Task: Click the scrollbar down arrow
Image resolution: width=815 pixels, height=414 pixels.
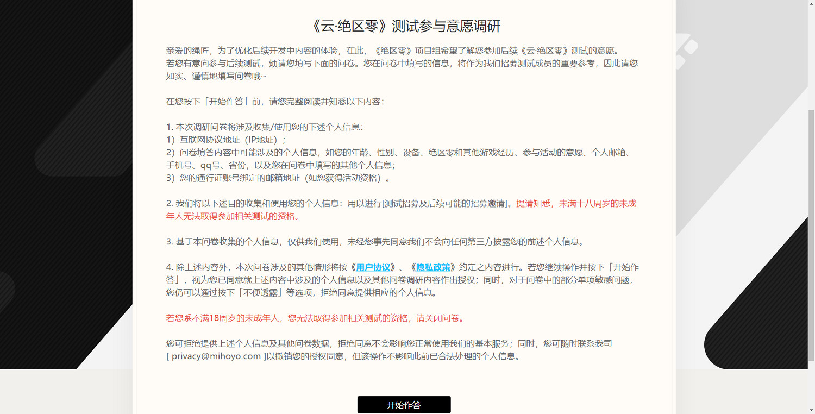Action: [812, 411]
